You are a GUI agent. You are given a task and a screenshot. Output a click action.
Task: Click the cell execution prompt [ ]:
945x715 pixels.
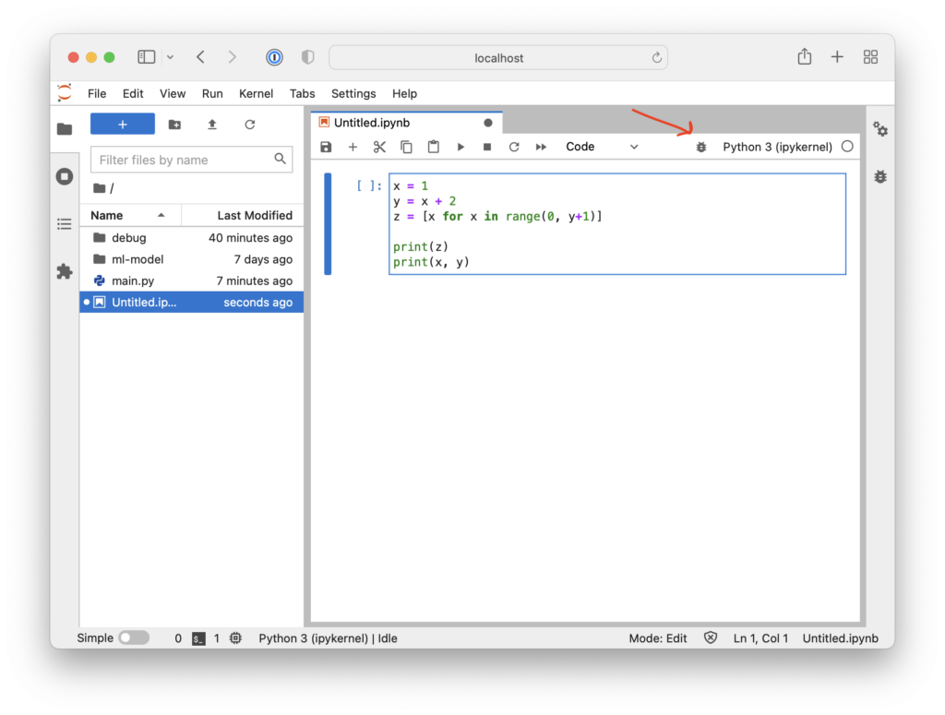(x=369, y=185)
